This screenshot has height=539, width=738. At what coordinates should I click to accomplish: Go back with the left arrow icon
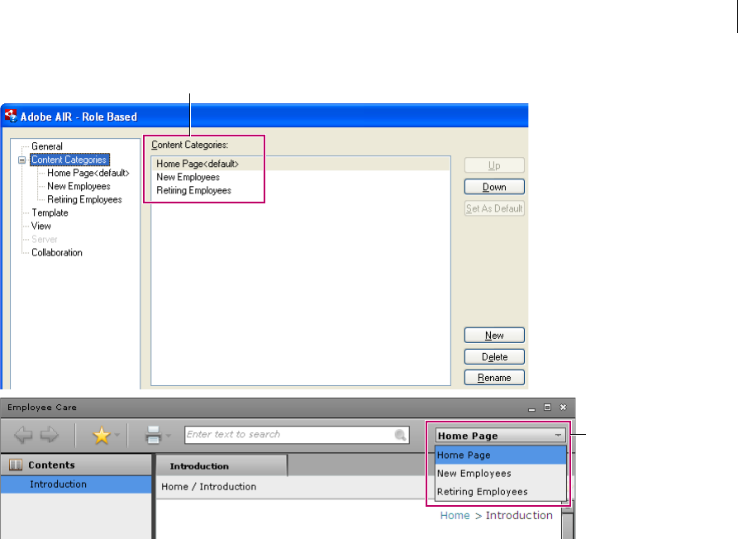pos(23,435)
